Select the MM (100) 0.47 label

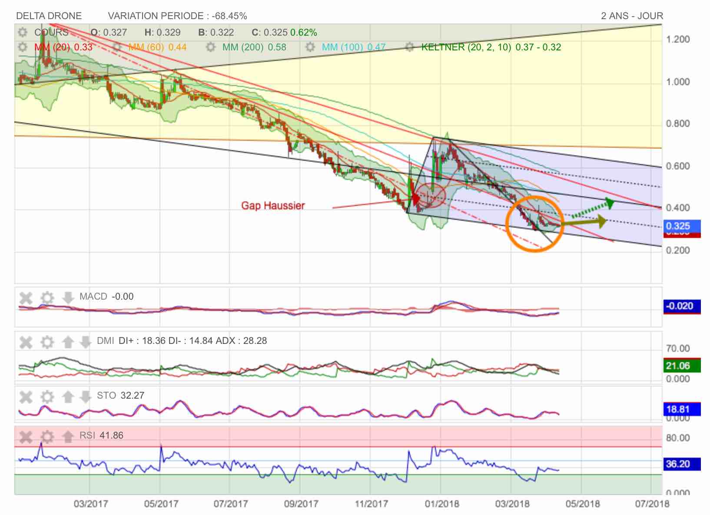tap(354, 47)
